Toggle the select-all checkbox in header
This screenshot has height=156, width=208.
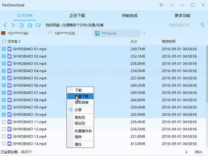[4, 41]
